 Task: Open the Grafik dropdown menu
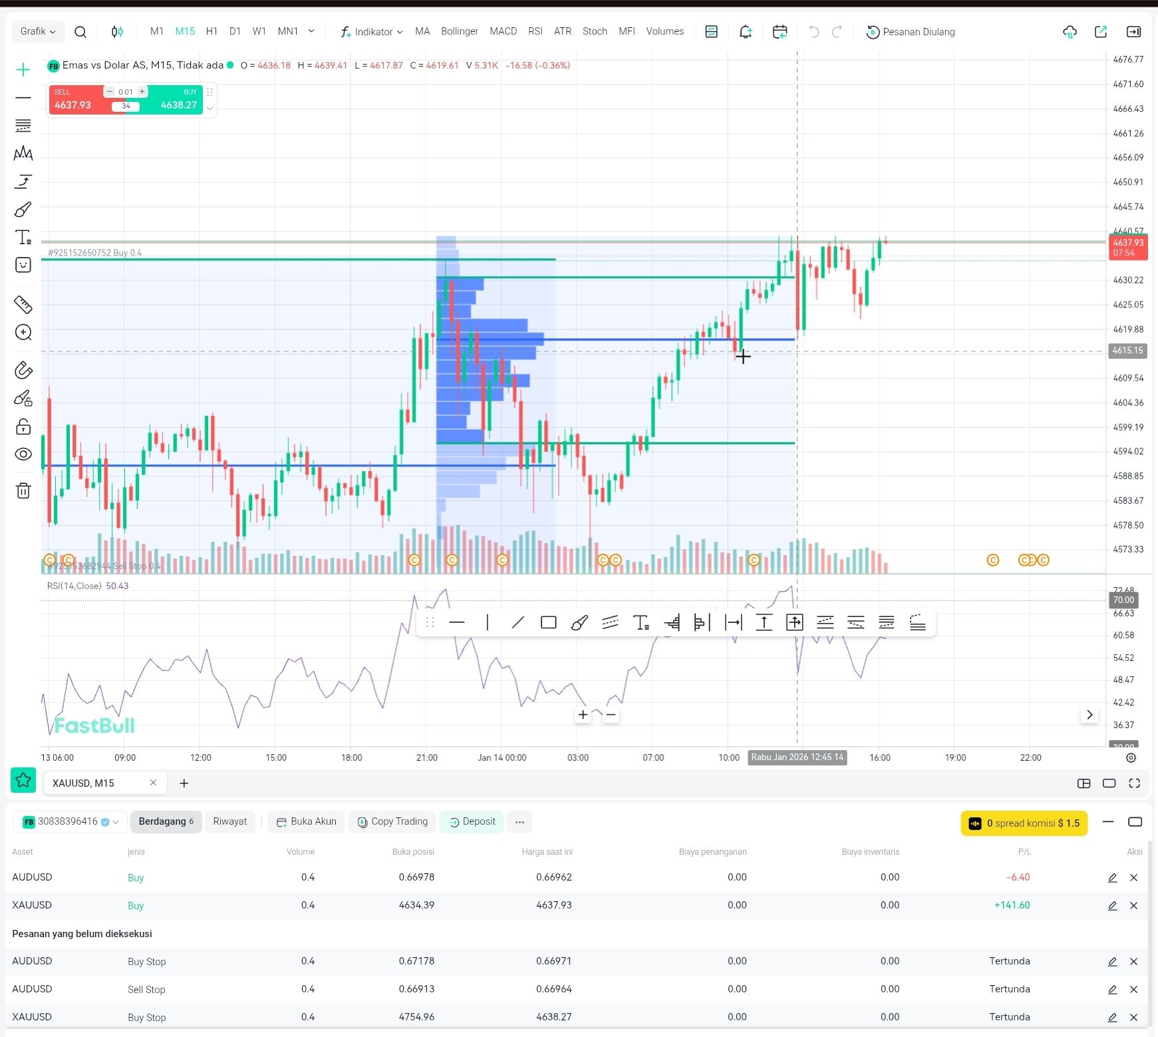click(38, 31)
